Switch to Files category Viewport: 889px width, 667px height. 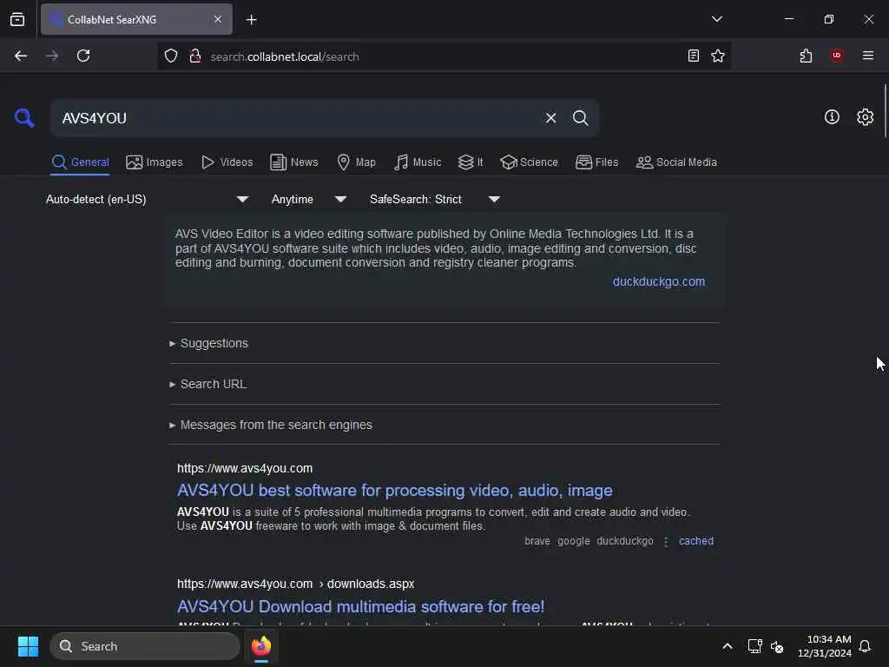(x=597, y=162)
